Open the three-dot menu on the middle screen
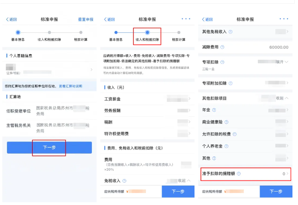 [186, 19]
